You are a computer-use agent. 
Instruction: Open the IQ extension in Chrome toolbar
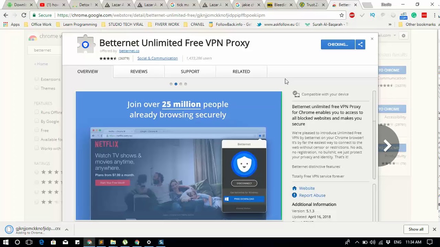pos(373,15)
